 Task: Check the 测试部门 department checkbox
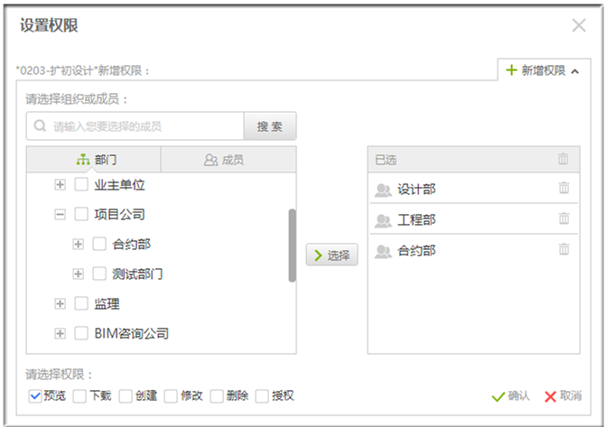point(100,274)
